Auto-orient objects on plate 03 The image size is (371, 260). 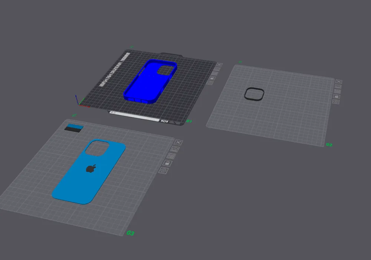click(175, 149)
